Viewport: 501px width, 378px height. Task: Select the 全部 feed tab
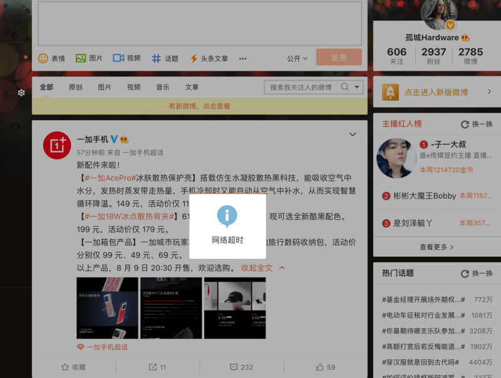pos(46,87)
